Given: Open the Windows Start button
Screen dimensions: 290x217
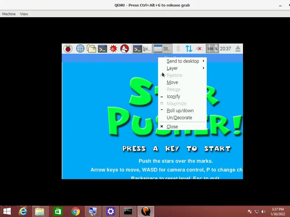Looking at the screenshot, I should [x=7, y=211].
